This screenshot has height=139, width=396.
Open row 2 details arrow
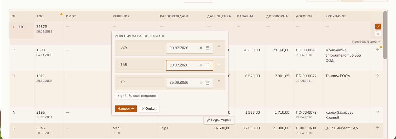coord(377,49)
